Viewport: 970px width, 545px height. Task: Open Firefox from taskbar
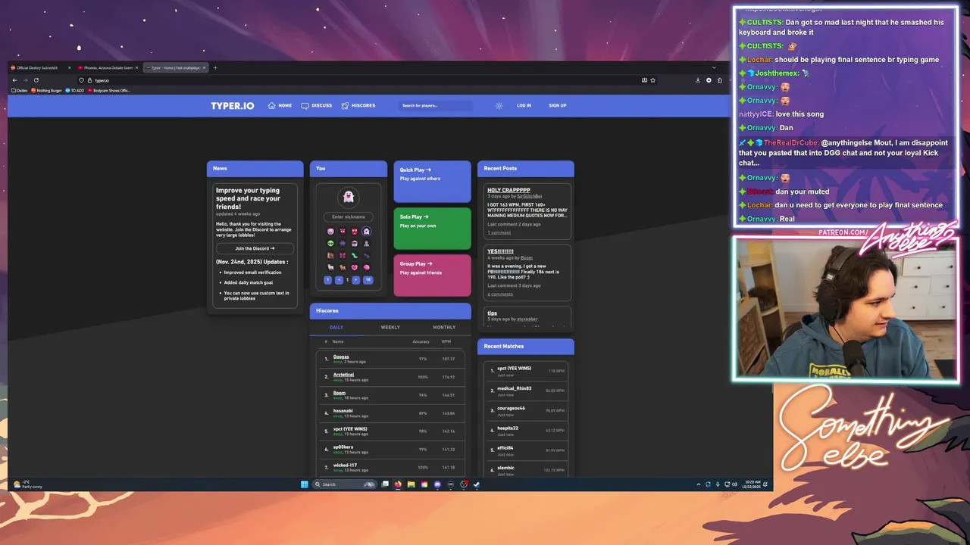pos(398,484)
